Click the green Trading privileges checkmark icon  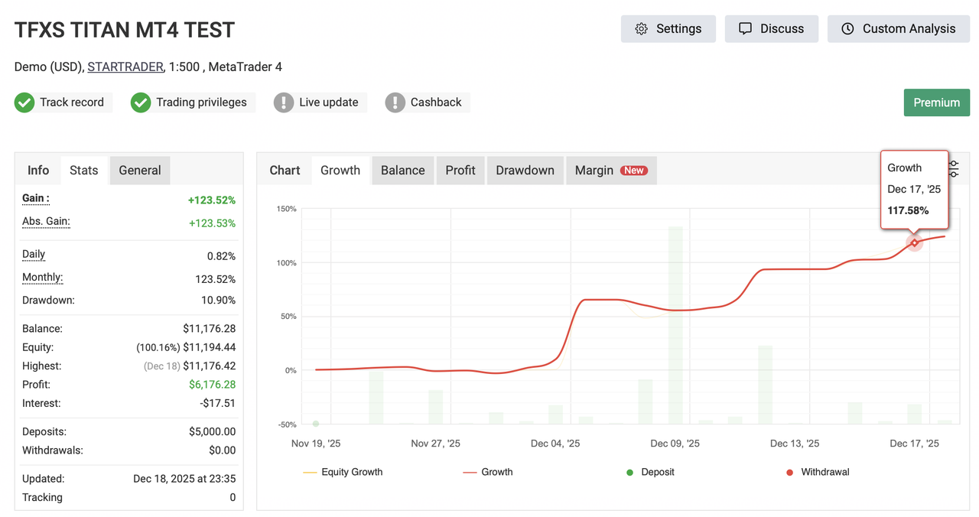(x=141, y=102)
